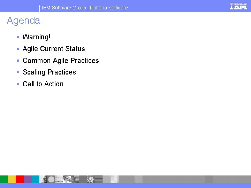Click the Rational software header text

click(109, 8)
